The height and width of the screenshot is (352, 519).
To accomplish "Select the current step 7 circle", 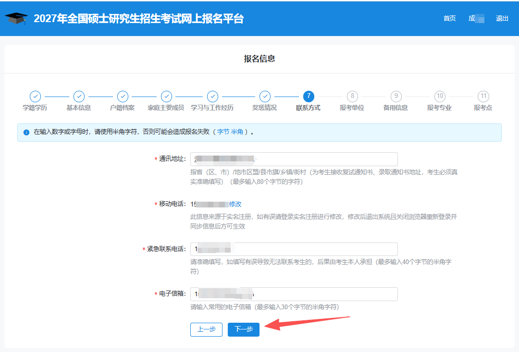I will (309, 97).
